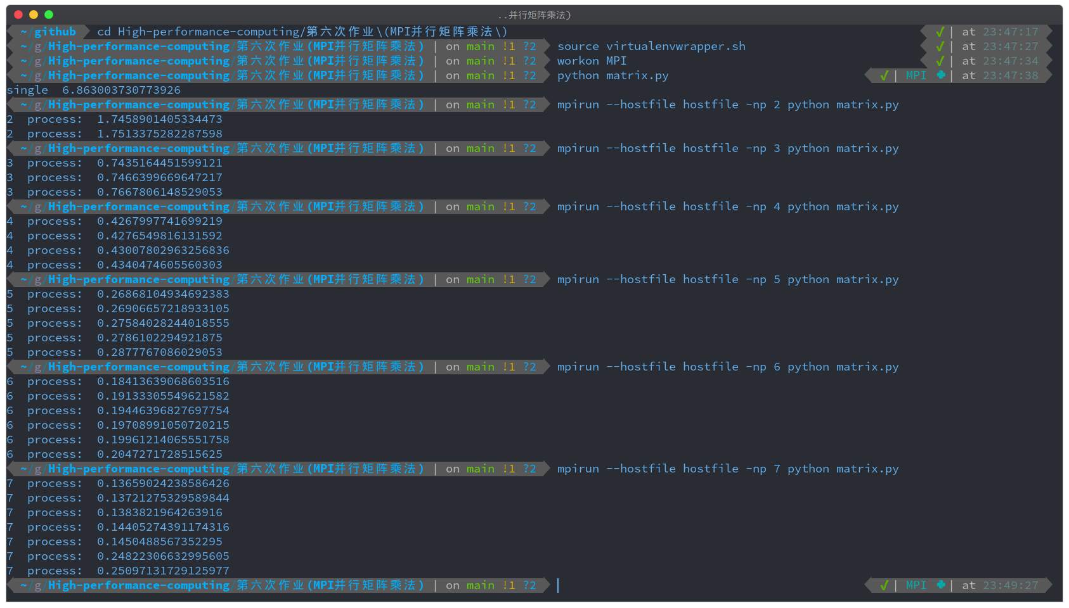Click the virtualenv icon next to 23:47:38

(941, 75)
